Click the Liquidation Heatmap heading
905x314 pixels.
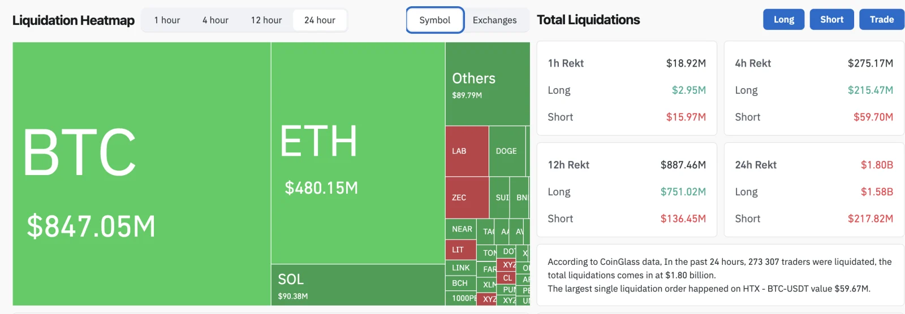pos(74,20)
